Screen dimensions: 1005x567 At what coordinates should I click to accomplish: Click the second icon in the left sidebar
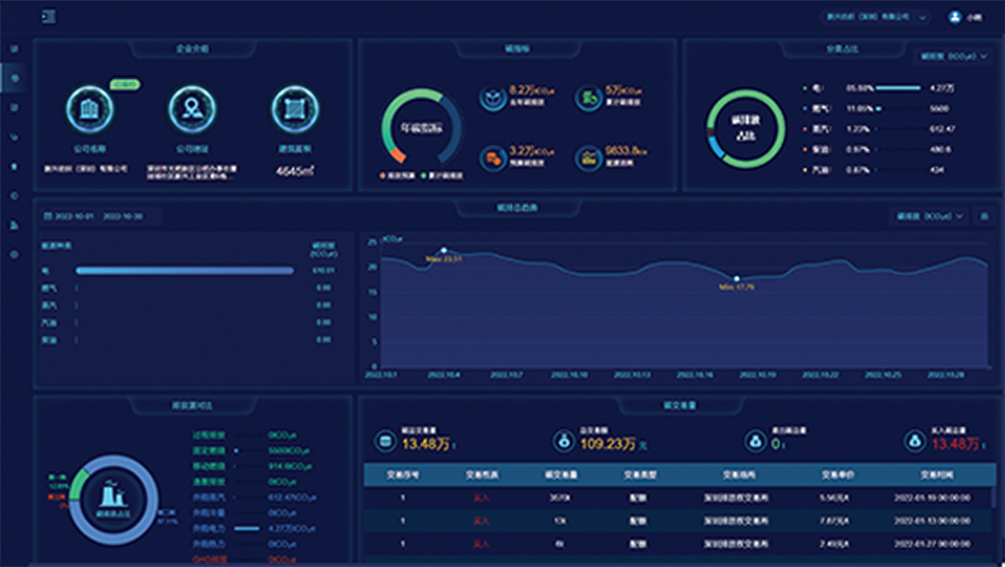14,78
